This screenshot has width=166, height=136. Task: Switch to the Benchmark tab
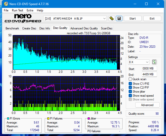[12, 28]
